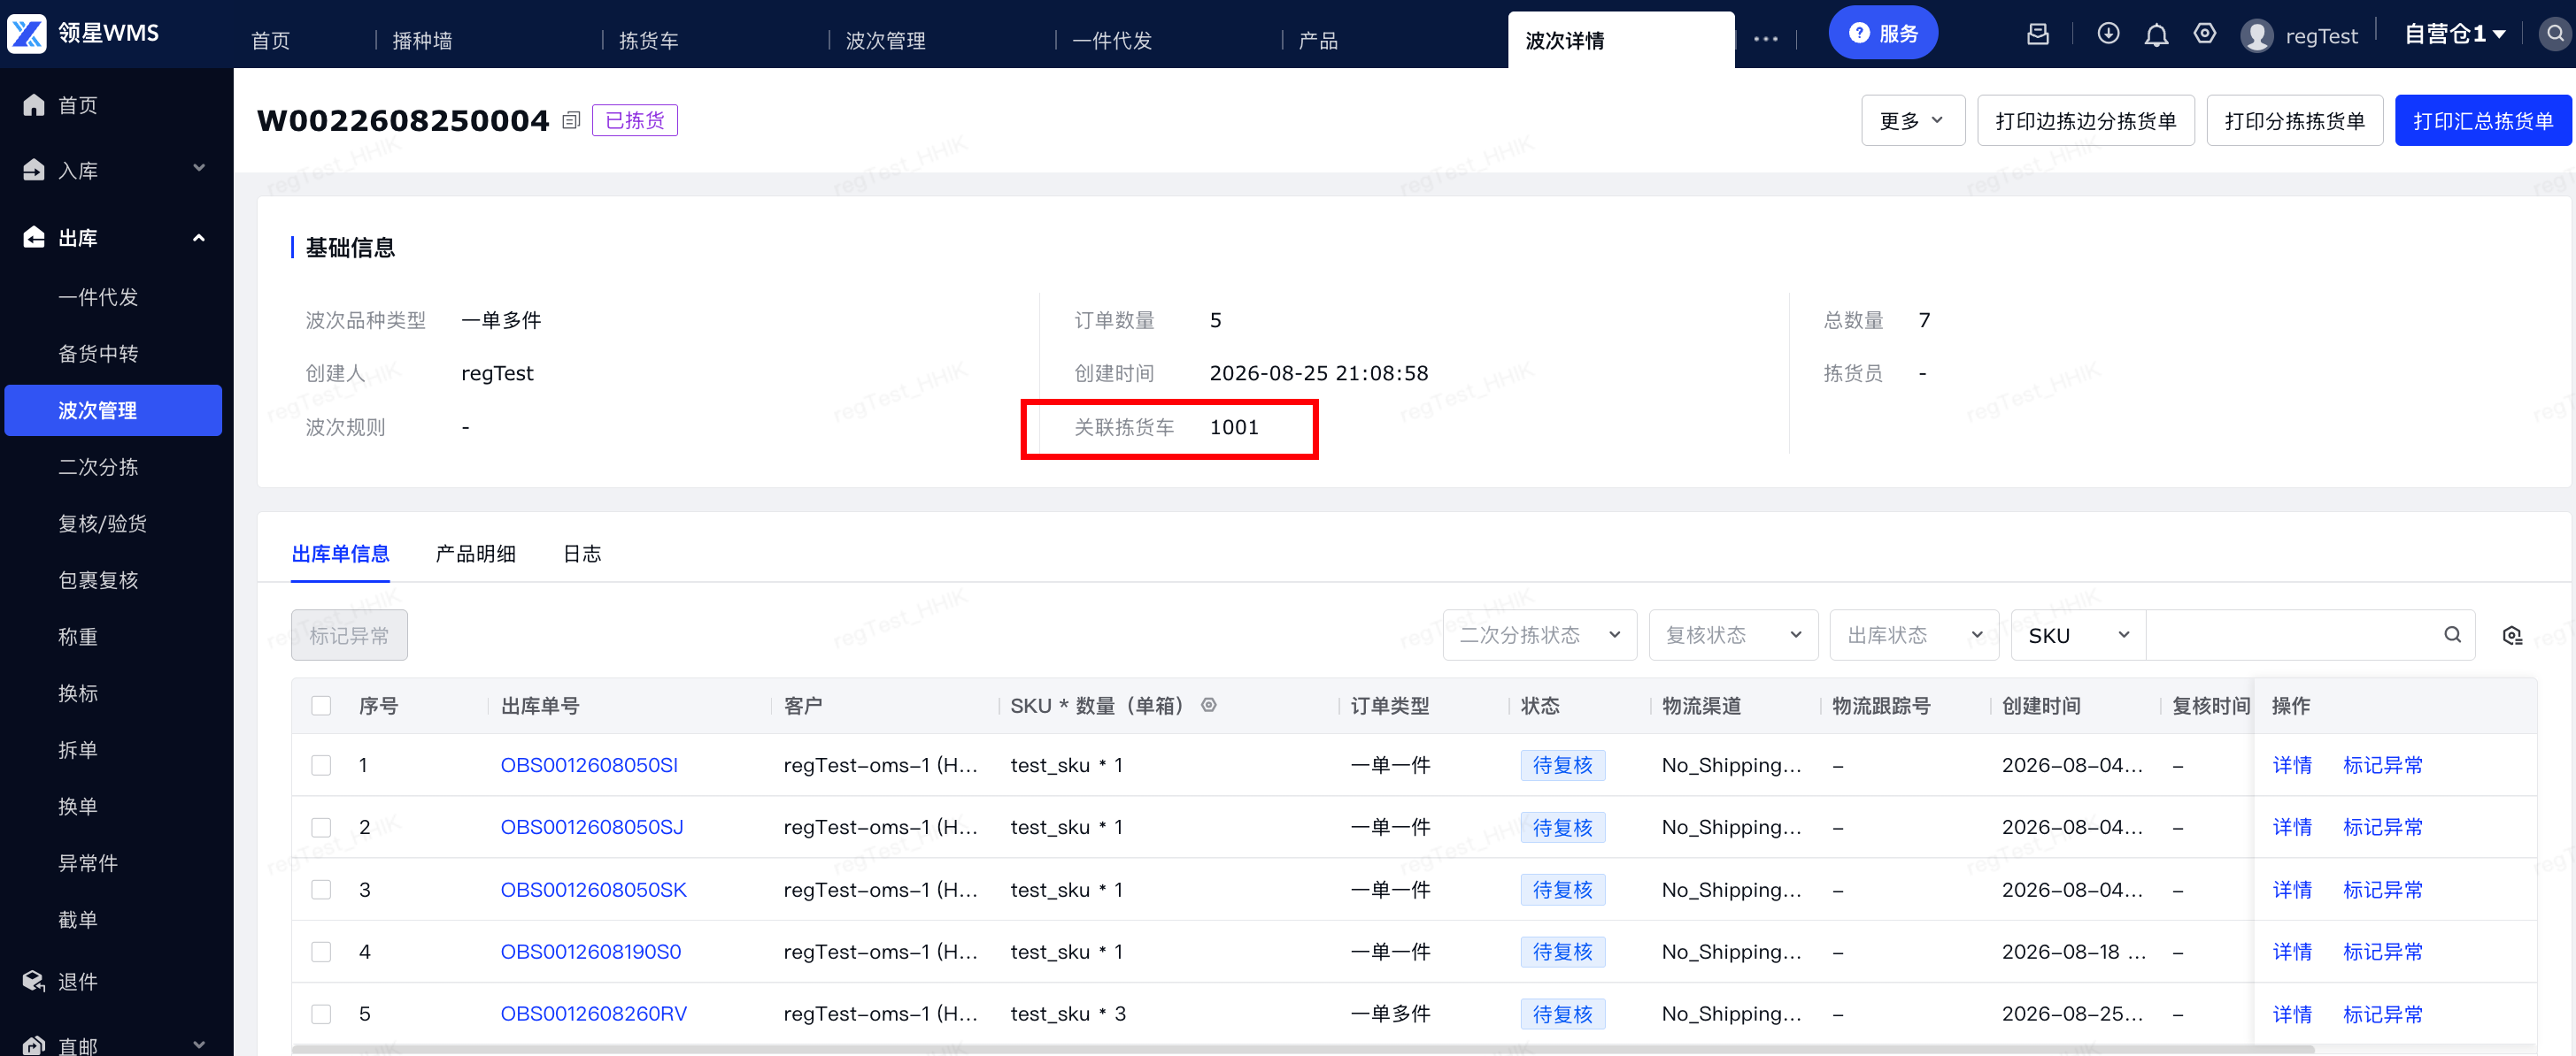This screenshot has height=1056, width=2576.
Task: Expand the 入库 sidebar menu
Action: pos(113,171)
